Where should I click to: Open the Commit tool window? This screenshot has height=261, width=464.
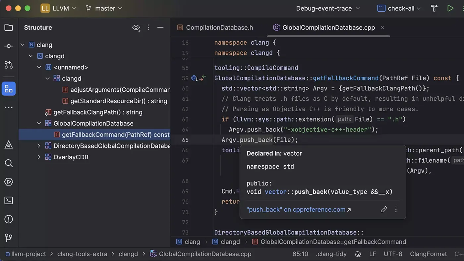(9, 46)
